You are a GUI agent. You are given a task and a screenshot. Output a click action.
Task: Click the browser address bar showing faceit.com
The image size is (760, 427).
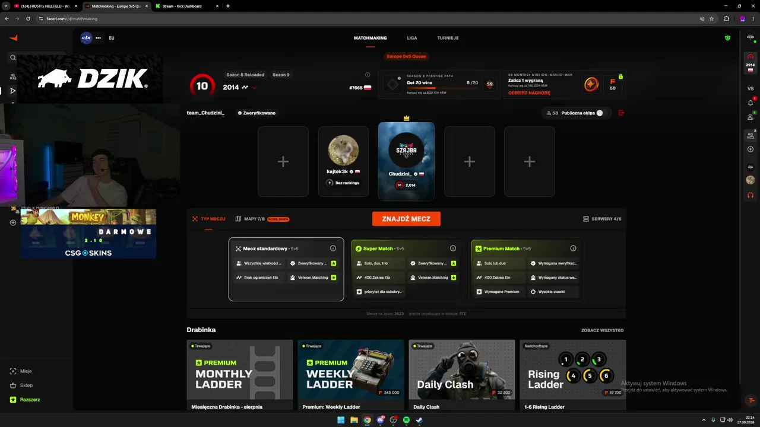point(368,18)
